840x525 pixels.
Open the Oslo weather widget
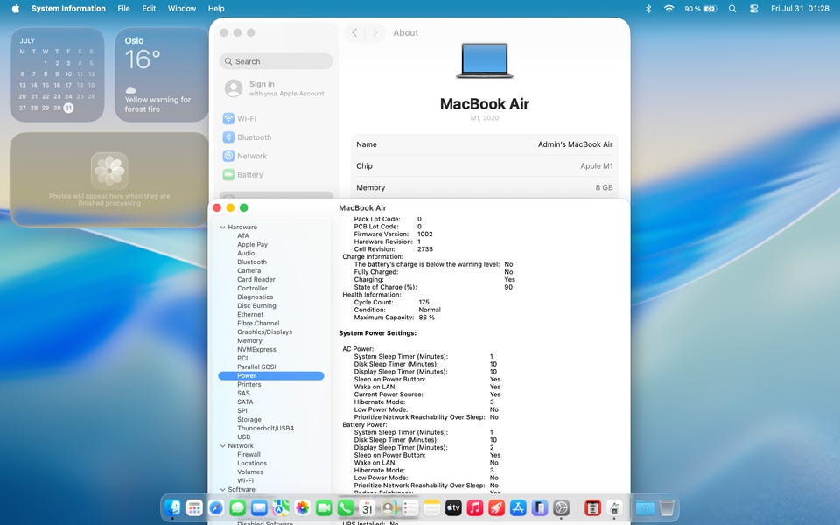pos(161,74)
